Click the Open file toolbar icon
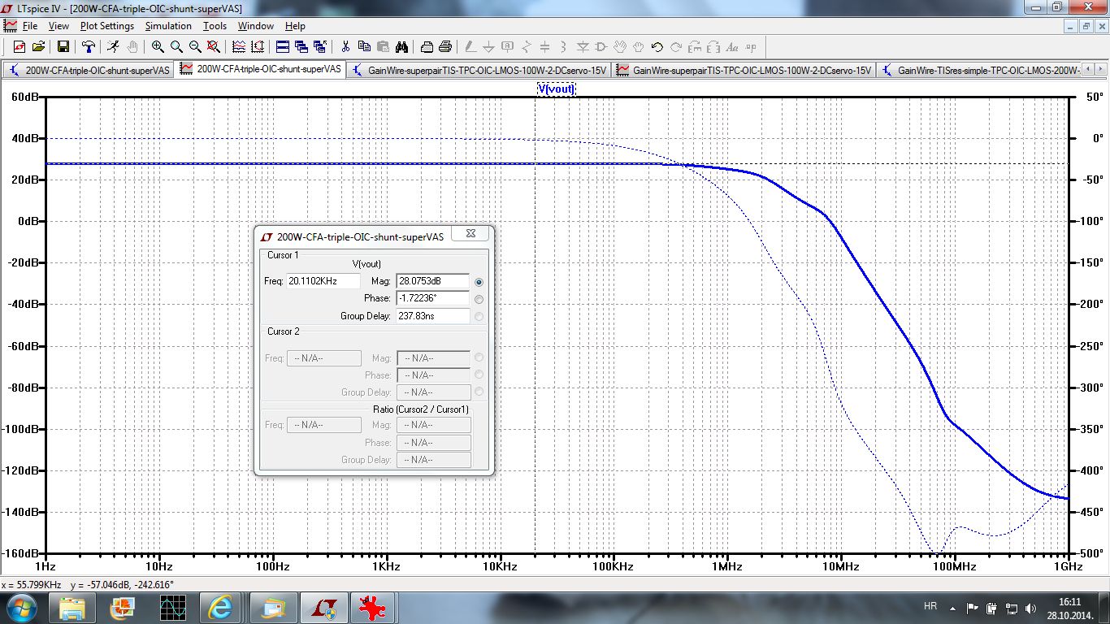Screen dimensions: 1110x624 [x=37, y=46]
